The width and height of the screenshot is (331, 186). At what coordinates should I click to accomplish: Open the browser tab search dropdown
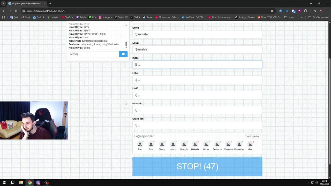pos(3,3)
